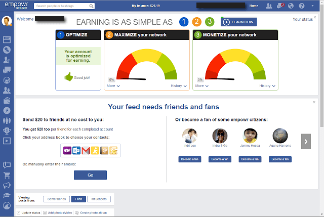Viewport: 324px width, 217px height.
Task: Open the two-people friends sidebar icon
Action: [x=7, y=90]
